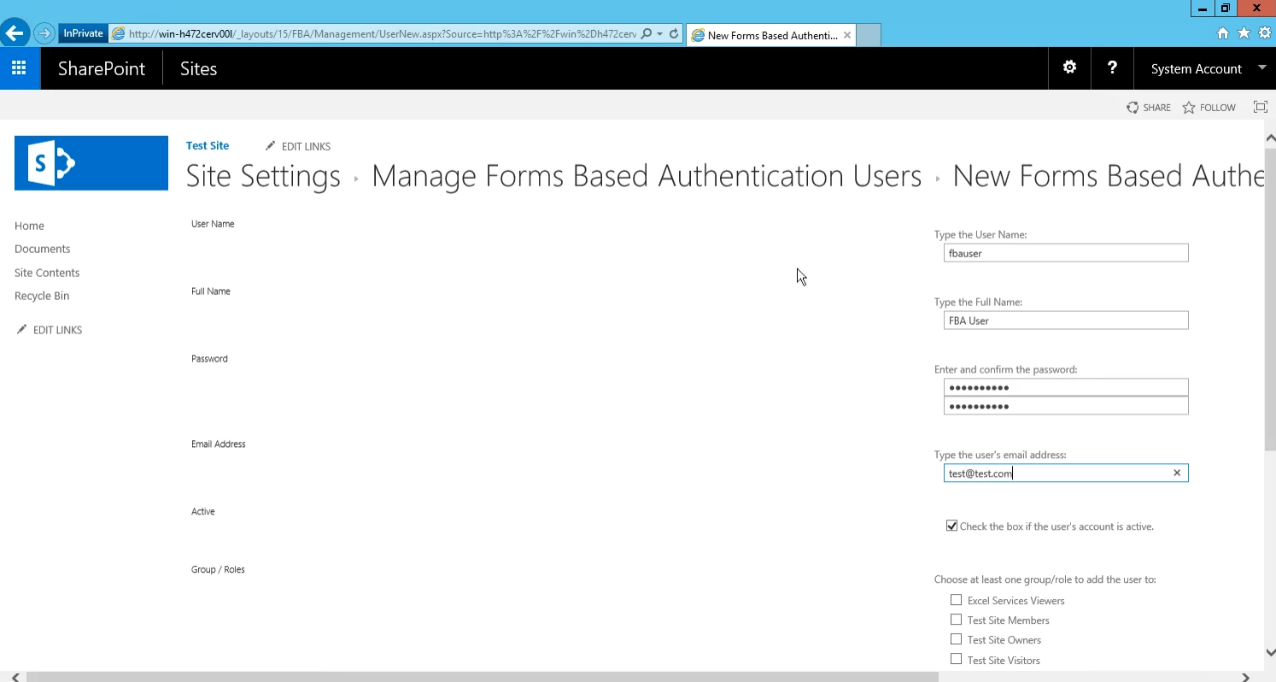
Task: Open the SharePoint app launcher waffle icon
Action: [x=19, y=68]
